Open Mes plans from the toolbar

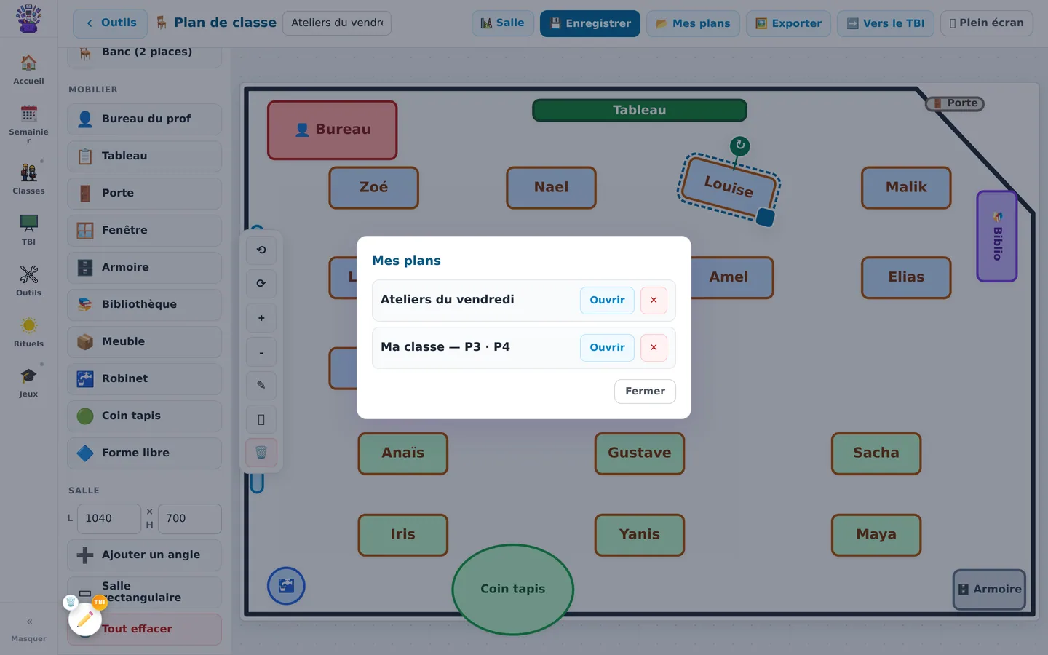click(x=693, y=23)
